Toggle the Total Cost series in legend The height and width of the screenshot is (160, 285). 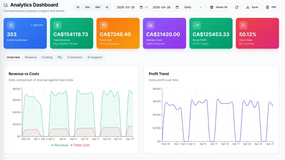click(80, 145)
